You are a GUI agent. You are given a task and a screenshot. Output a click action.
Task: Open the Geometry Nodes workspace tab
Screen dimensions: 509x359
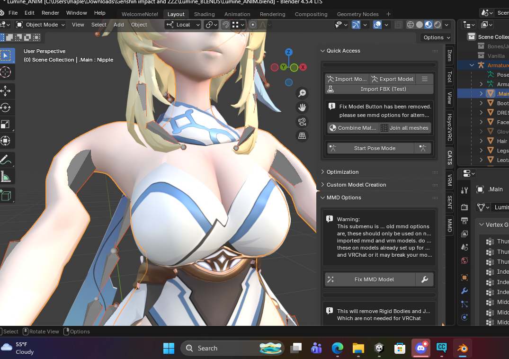click(358, 14)
